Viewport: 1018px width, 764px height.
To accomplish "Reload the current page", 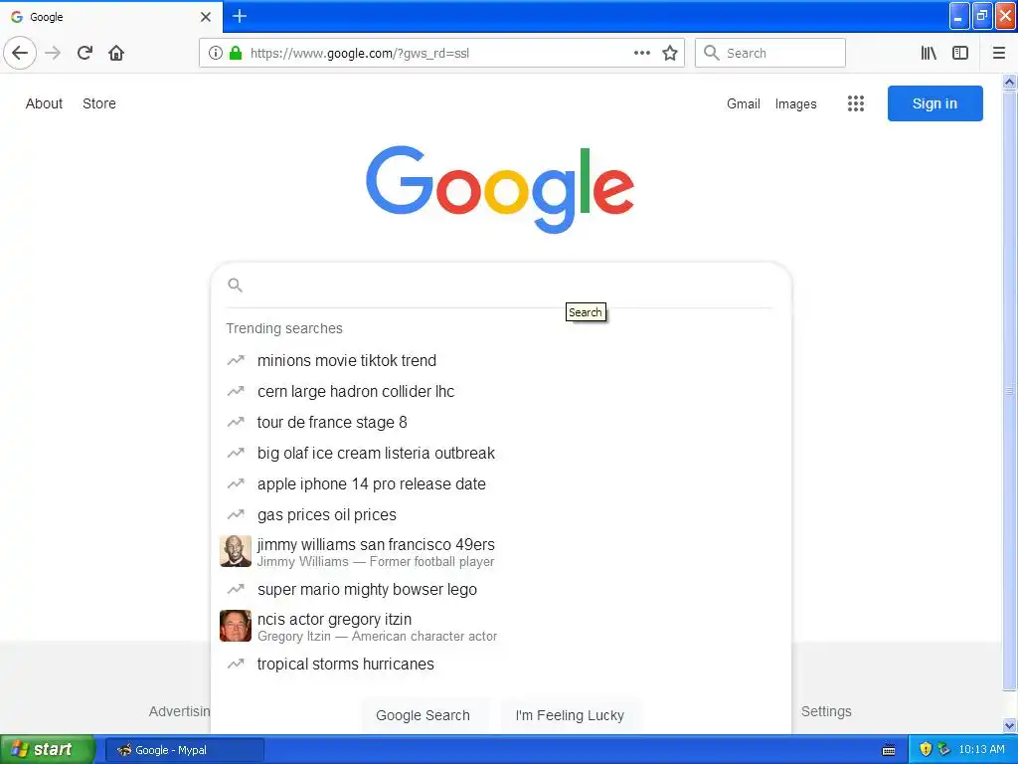I will [85, 53].
